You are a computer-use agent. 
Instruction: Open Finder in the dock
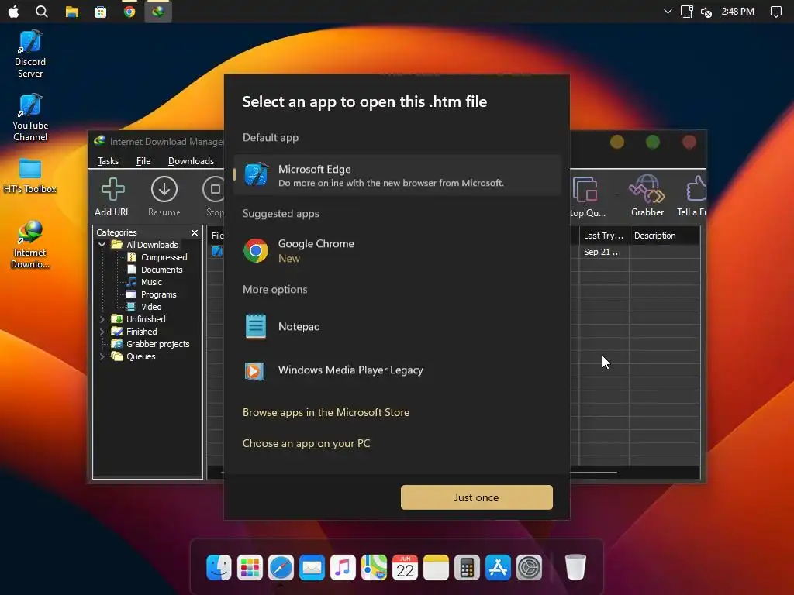click(219, 567)
